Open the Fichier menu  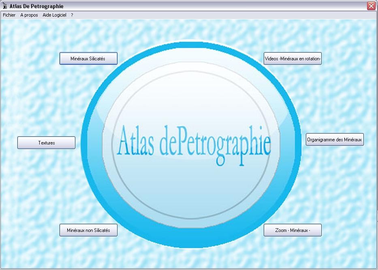tap(9, 15)
